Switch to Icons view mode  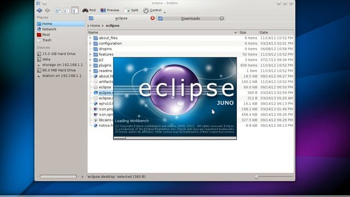coord(58,10)
